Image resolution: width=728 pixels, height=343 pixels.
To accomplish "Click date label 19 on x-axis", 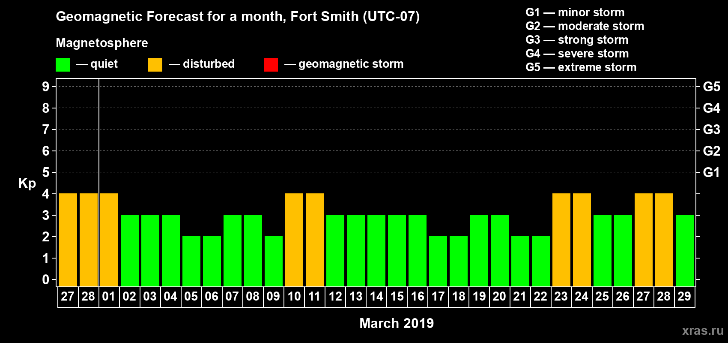I will coord(479,297).
